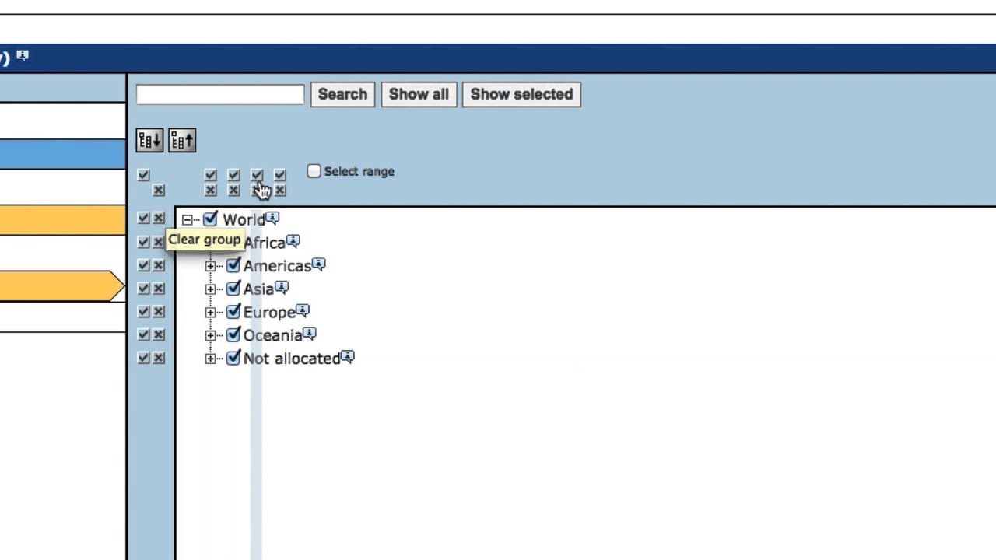996x560 pixels.
Task: Click the select-group check icon in Oceania row
Action: pos(143,334)
